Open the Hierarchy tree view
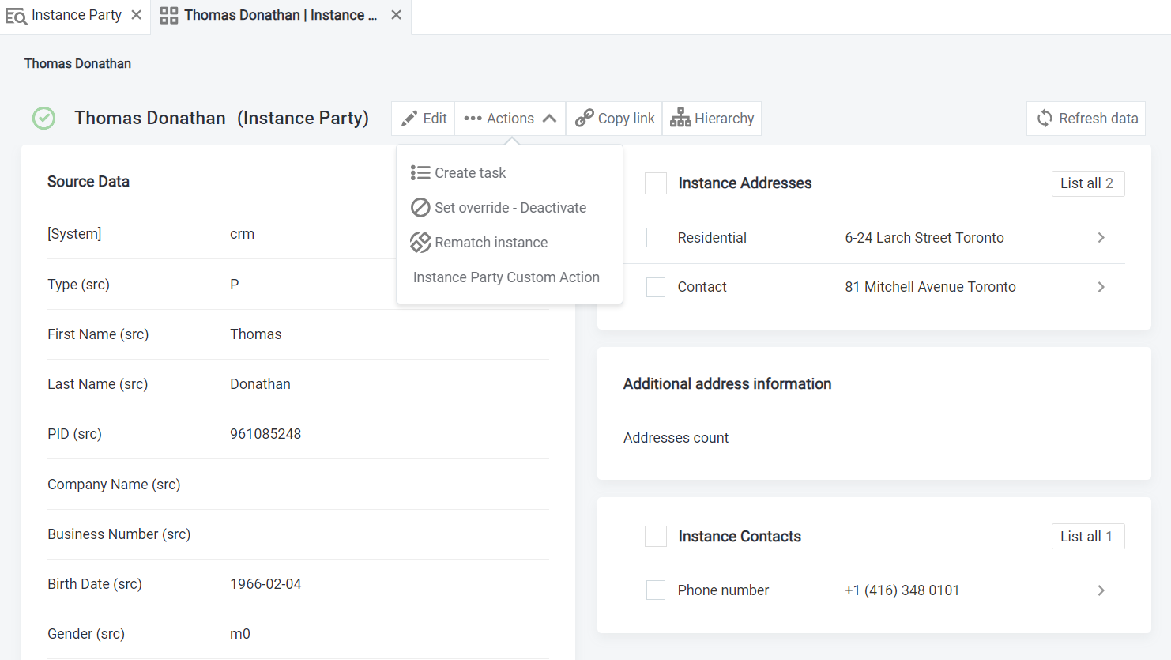The height and width of the screenshot is (660, 1171). [x=712, y=119]
